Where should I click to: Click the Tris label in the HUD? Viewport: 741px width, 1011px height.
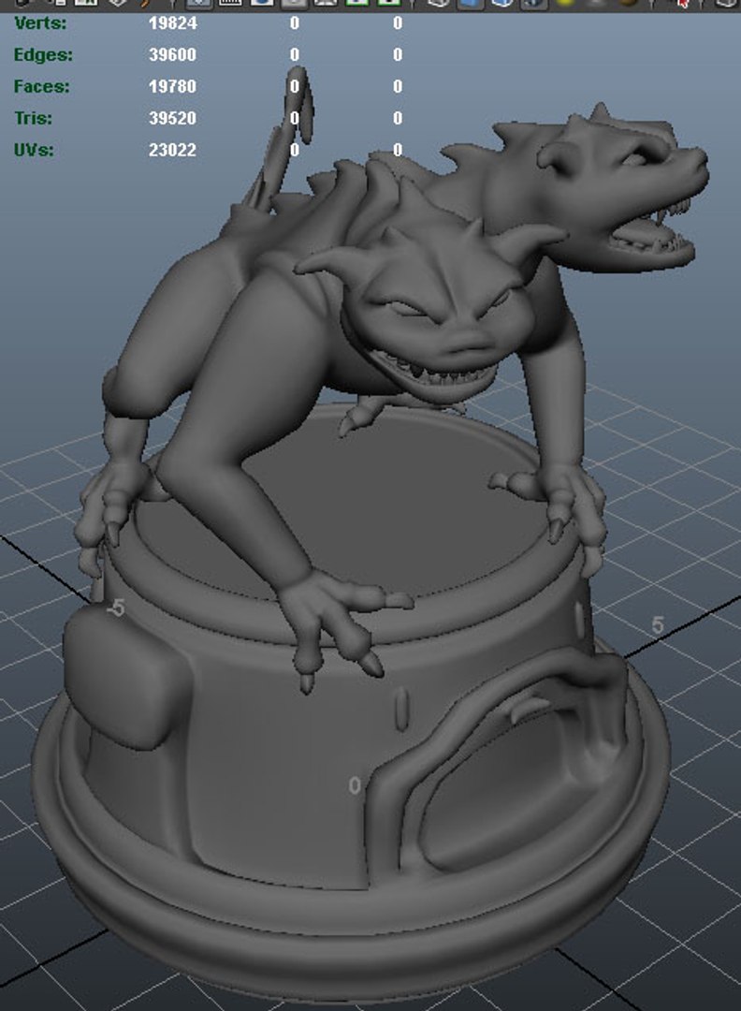click(x=34, y=118)
